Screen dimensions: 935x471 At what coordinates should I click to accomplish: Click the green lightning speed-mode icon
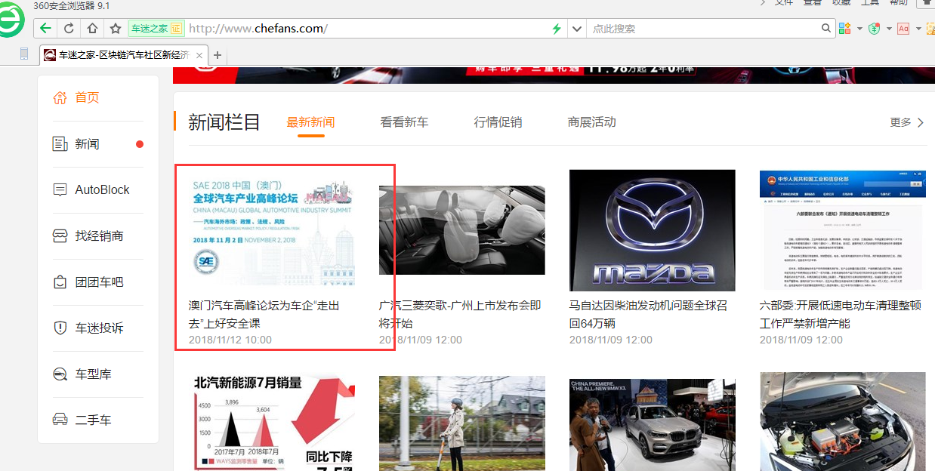557,29
